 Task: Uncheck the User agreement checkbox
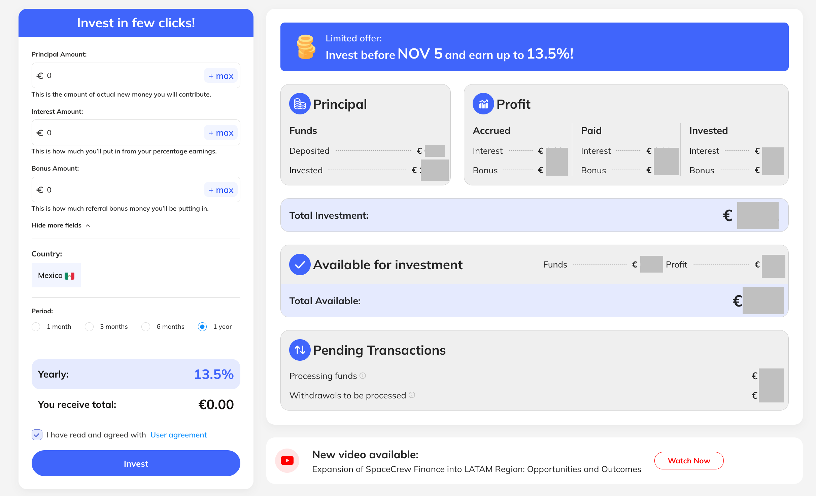37,435
